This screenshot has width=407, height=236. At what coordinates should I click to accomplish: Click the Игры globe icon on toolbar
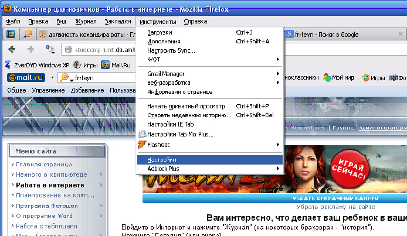(x=366, y=77)
